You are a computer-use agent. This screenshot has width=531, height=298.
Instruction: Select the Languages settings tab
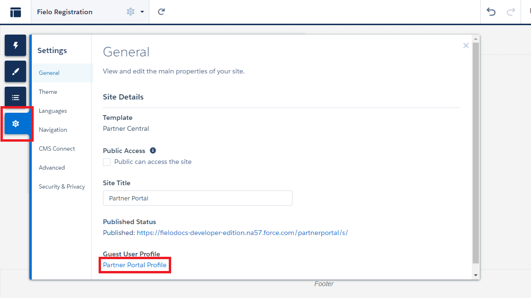click(53, 110)
